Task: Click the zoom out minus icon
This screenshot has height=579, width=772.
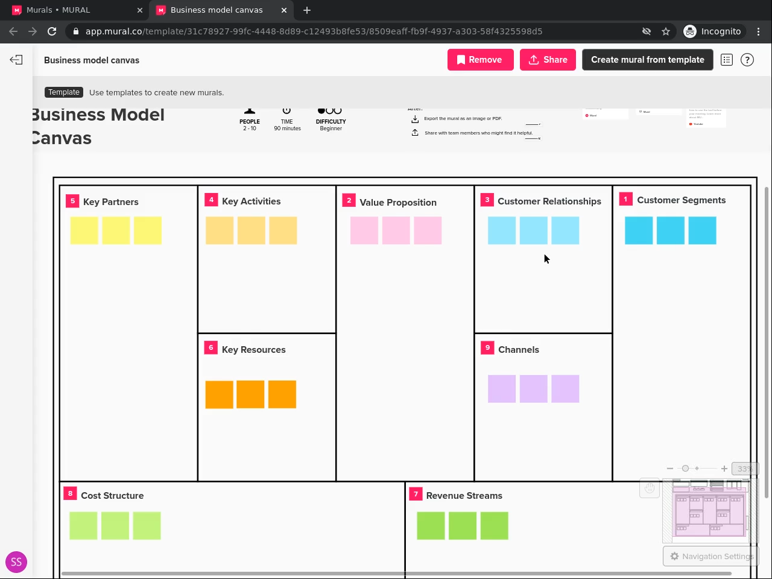Action: point(670,469)
